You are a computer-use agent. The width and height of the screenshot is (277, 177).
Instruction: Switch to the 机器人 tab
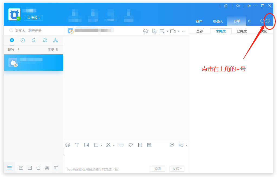218,21
